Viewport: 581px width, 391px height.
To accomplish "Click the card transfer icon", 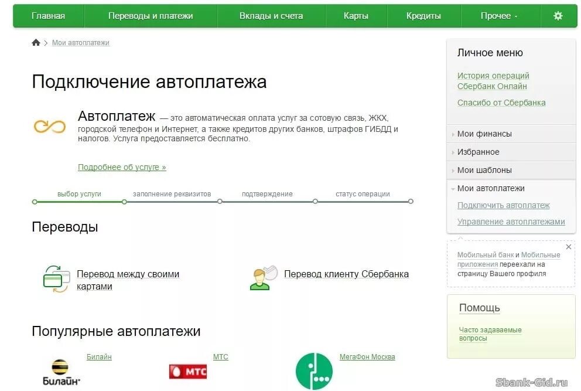I will pyautogui.click(x=56, y=279).
